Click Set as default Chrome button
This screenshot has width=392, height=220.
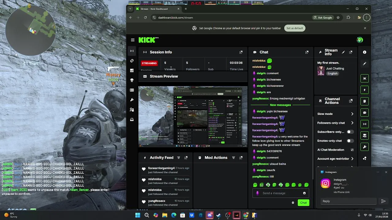(x=295, y=28)
